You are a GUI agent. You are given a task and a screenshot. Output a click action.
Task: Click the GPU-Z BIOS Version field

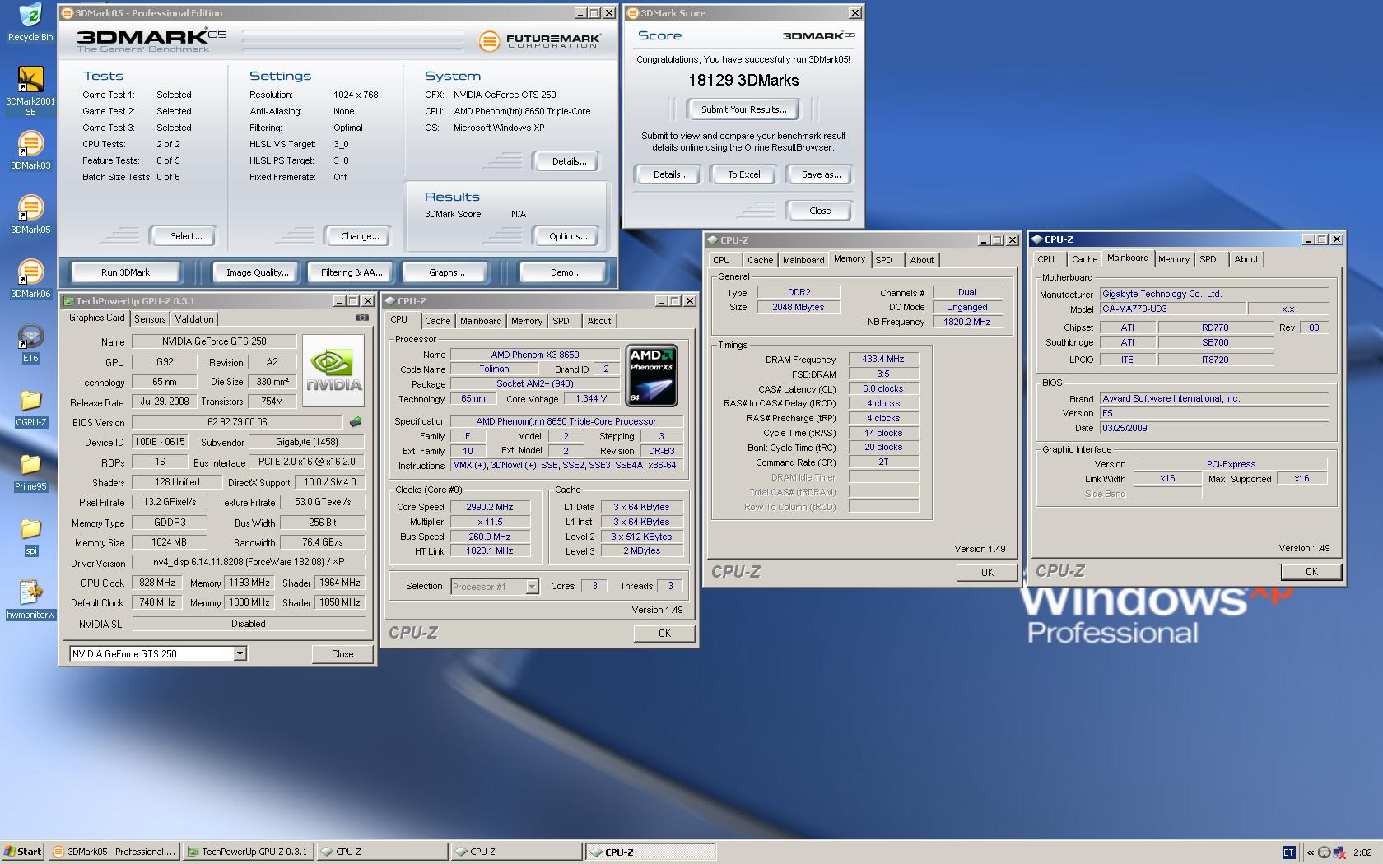tap(238, 422)
